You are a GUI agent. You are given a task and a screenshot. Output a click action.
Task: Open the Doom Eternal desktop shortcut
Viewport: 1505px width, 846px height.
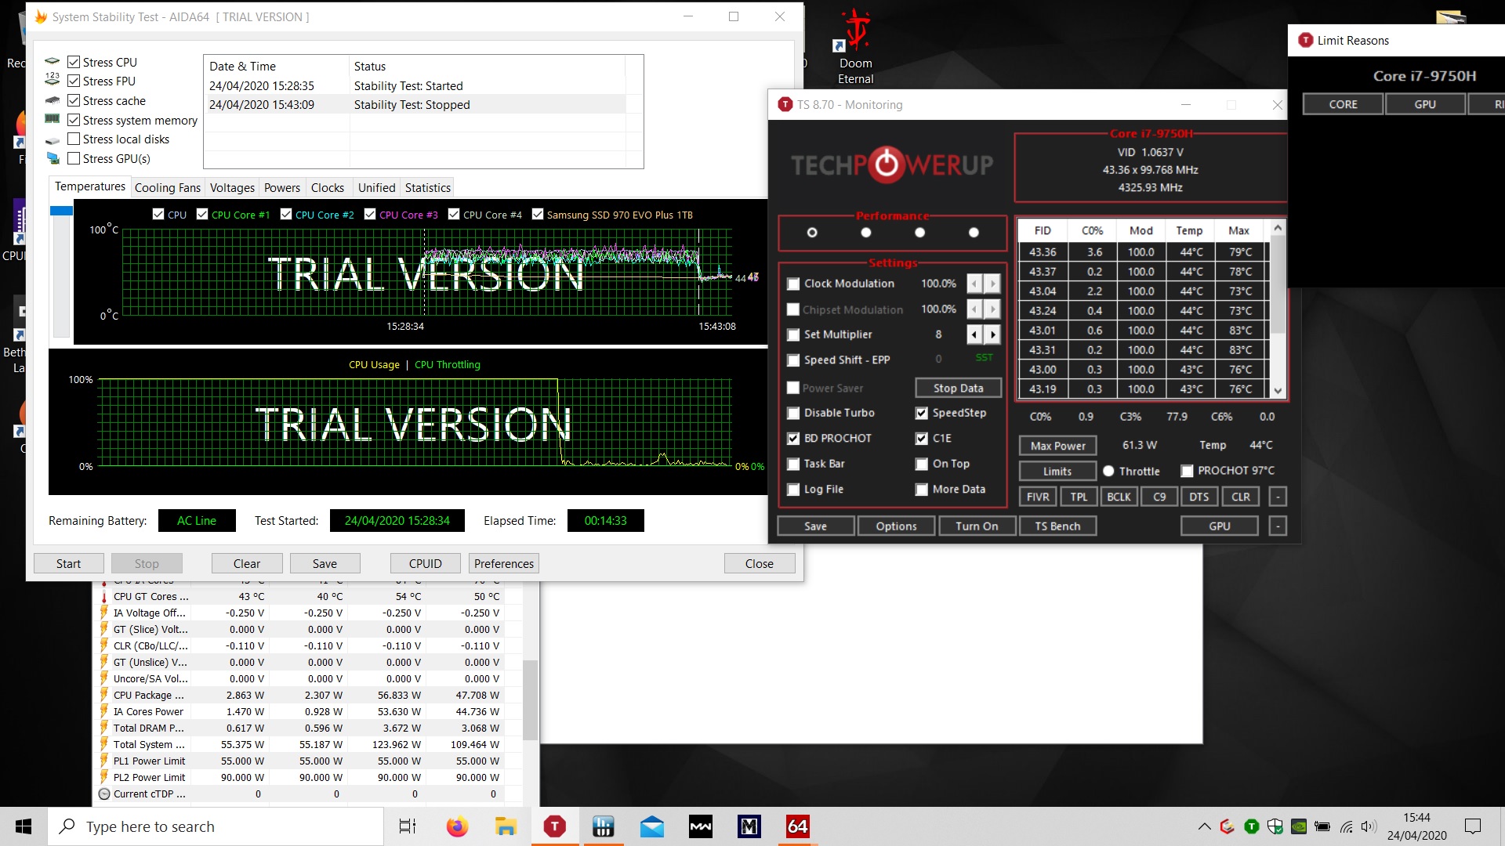[x=855, y=47]
